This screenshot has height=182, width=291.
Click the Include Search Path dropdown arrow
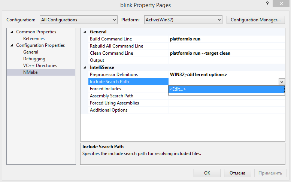pyautogui.click(x=282, y=82)
